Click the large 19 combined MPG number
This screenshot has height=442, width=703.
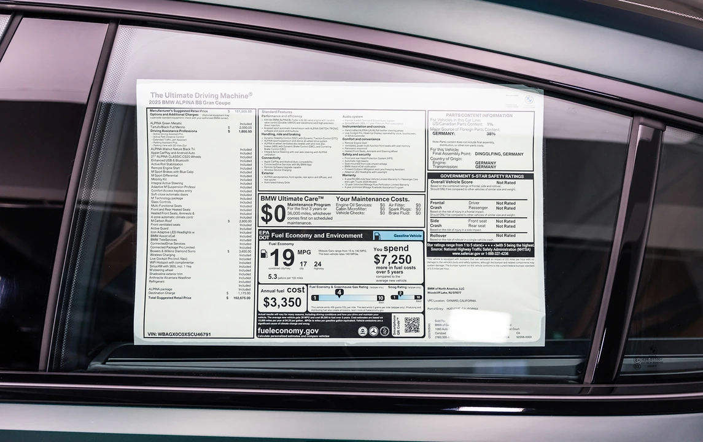coord(282,258)
